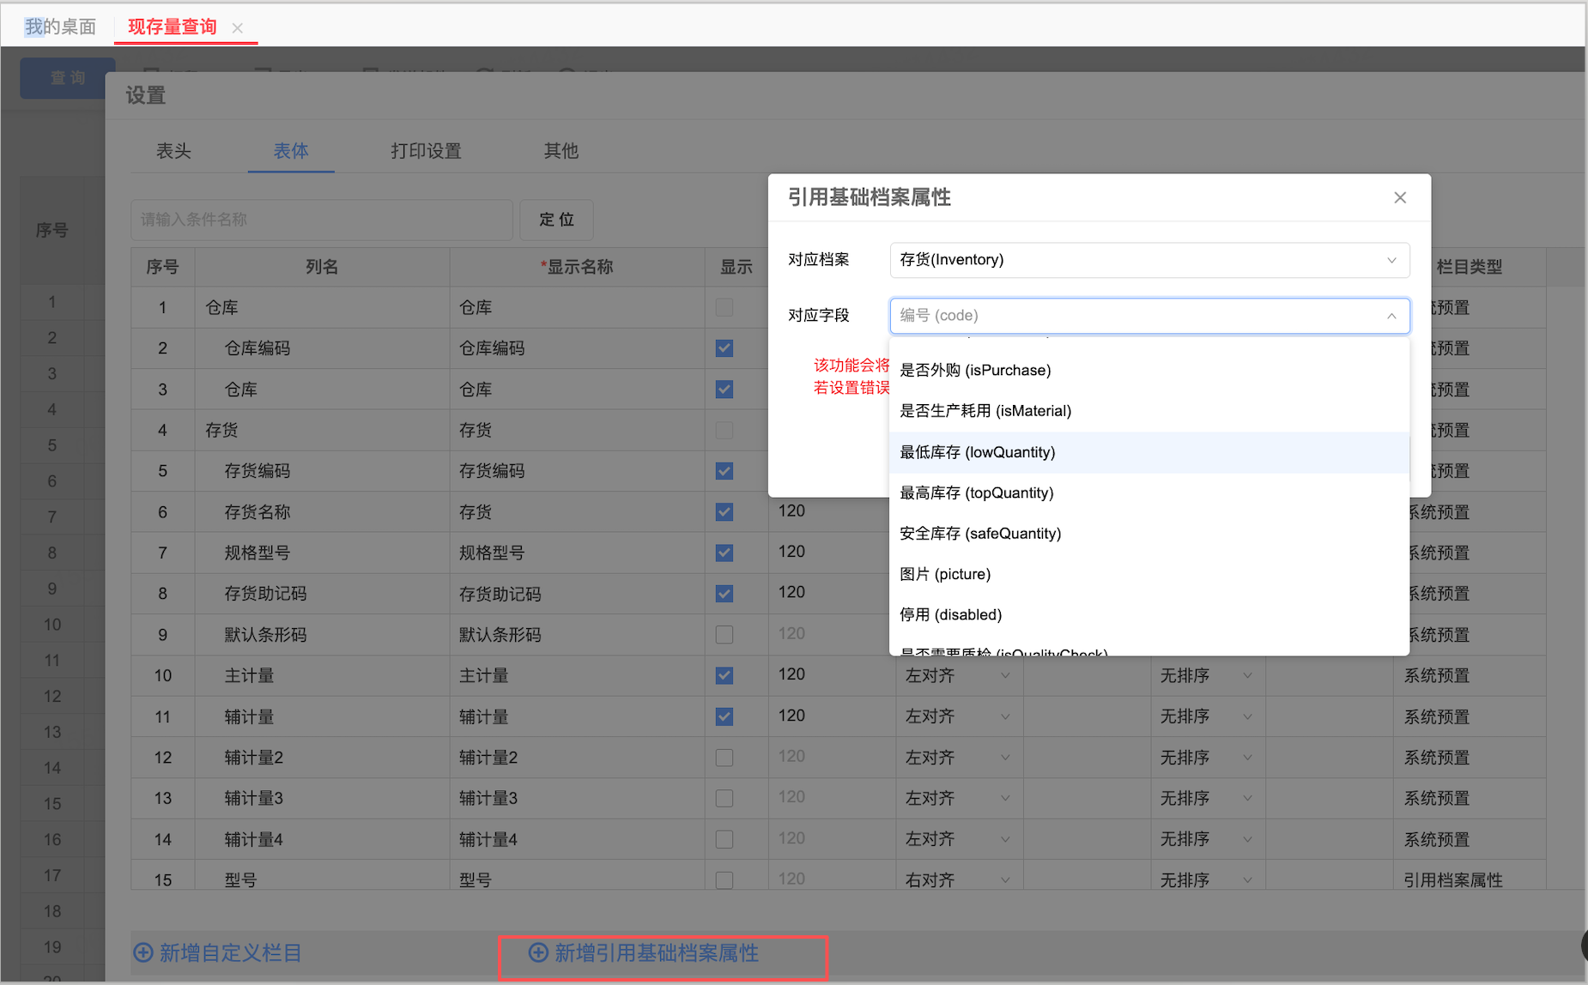Uncheck 显示 for 存货编码 row

click(724, 471)
